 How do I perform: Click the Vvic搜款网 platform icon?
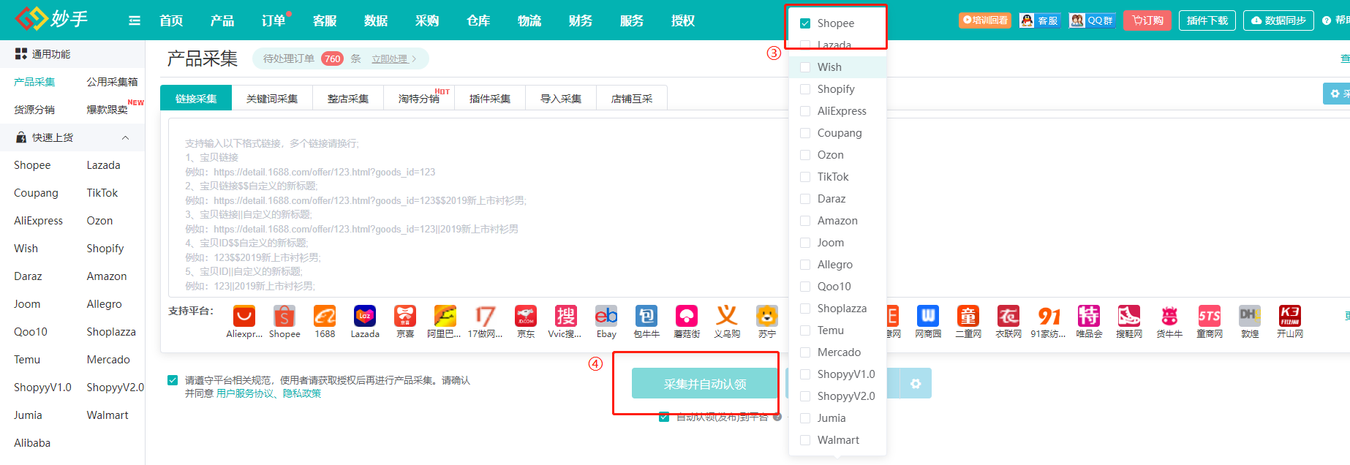(566, 316)
